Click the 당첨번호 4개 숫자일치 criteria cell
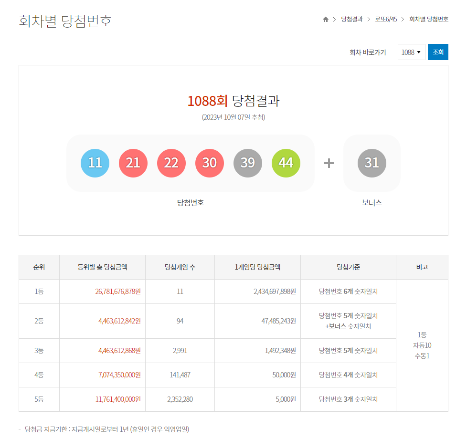The width and height of the screenshot is (467, 438). [x=348, y=375]
